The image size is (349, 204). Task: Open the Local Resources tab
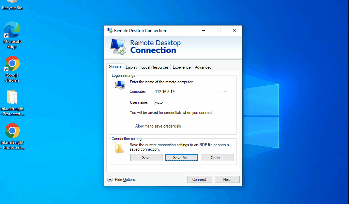tap(155, 67)
